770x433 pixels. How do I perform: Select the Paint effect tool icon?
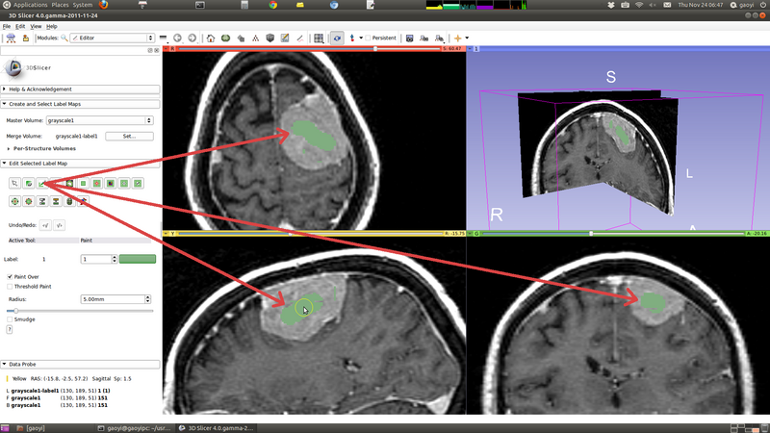pyautogui.click(x=42, y=183)
